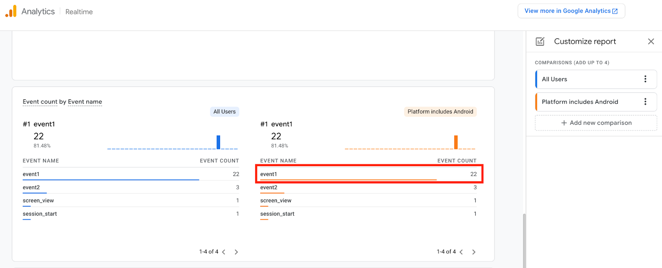Viewport: 662px width, 268px height.
Task: Click Add new comparison button
Action: pyautogui.click(x=596, y=123)
